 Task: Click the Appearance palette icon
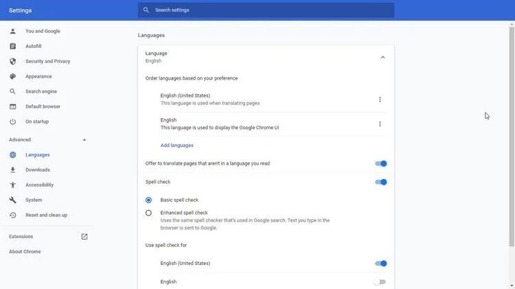[x=12, y=76]
